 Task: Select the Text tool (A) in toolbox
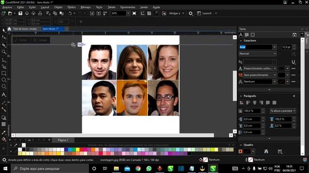3,95
